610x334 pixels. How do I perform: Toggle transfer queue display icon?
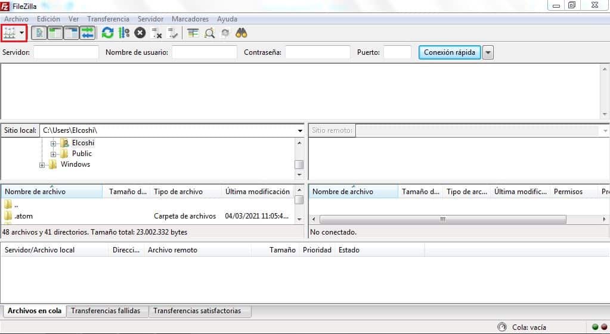pos(88,33)
